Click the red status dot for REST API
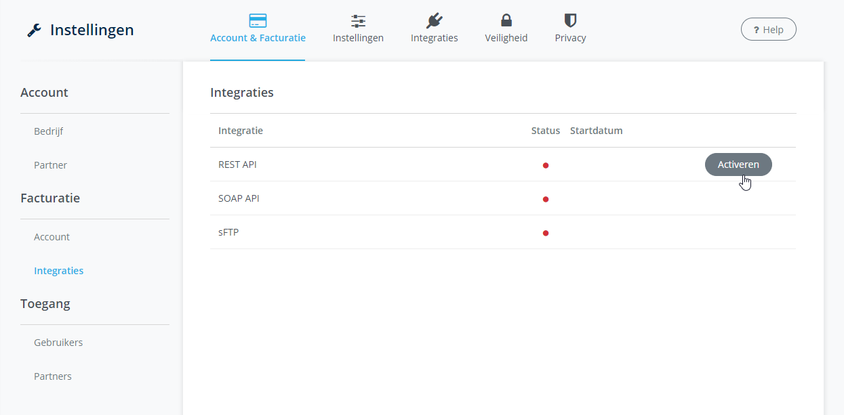Viewport: 844px width, 415px height. (x=546, y=165)
